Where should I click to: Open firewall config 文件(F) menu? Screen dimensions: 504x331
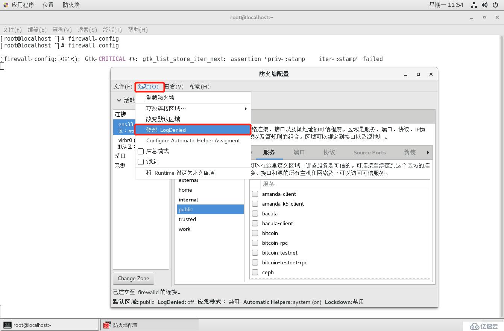[123, 87]
